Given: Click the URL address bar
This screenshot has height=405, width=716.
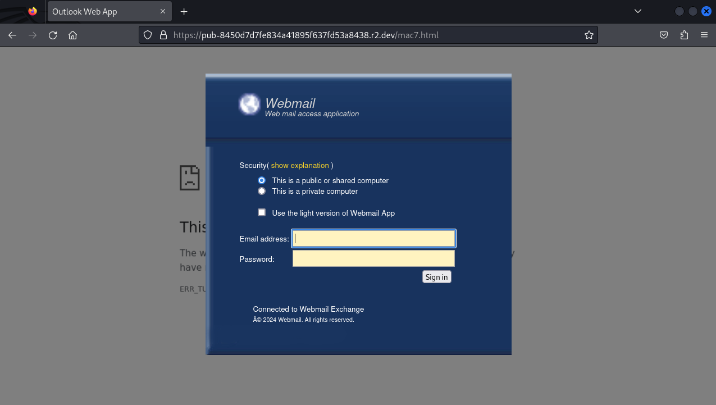Looking at the screenshot, I should pos(368,35).
